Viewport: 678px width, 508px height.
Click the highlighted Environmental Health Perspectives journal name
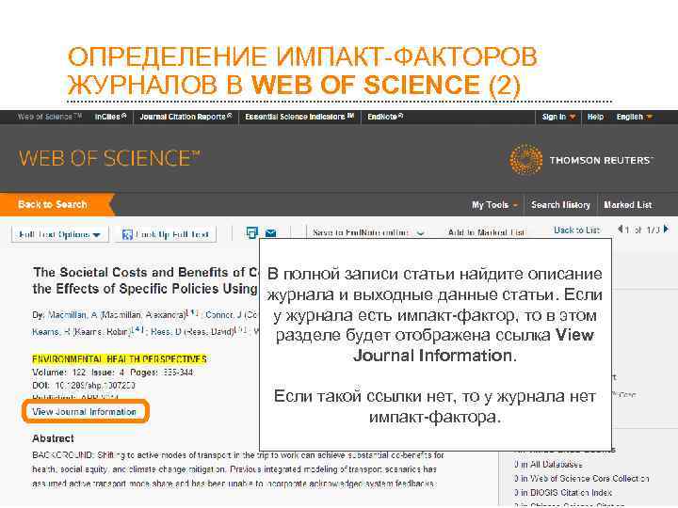pyautogui.click(x=120, y=359)
